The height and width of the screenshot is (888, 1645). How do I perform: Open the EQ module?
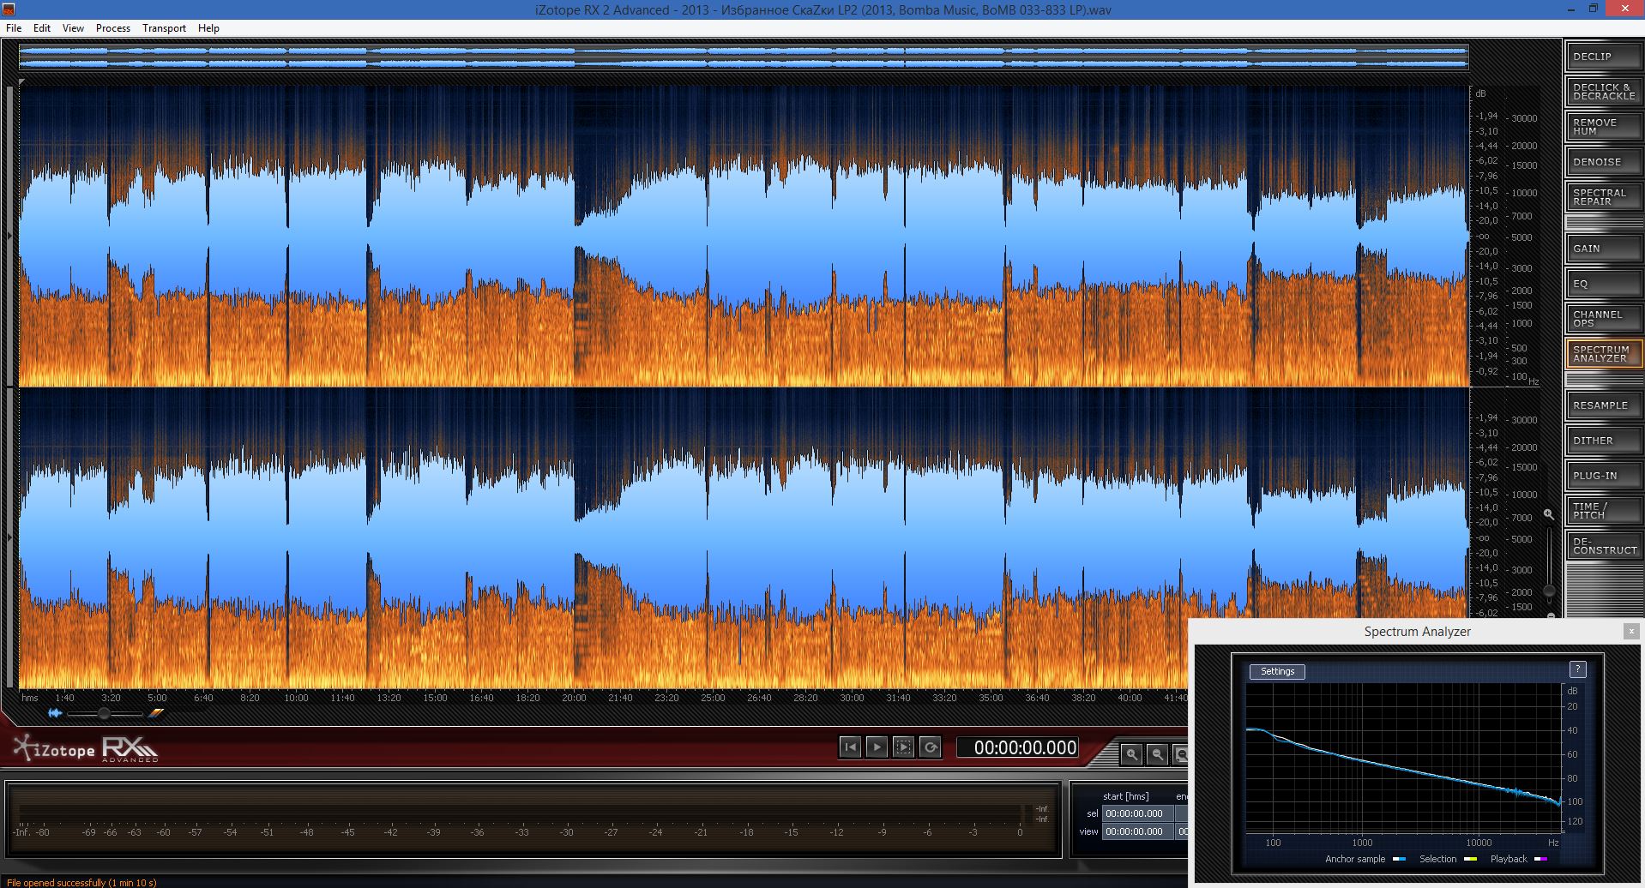pyautogui.click(x=1603, y=284)
